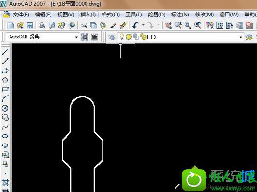Open the Block Editor icon

tap(123, 25)
